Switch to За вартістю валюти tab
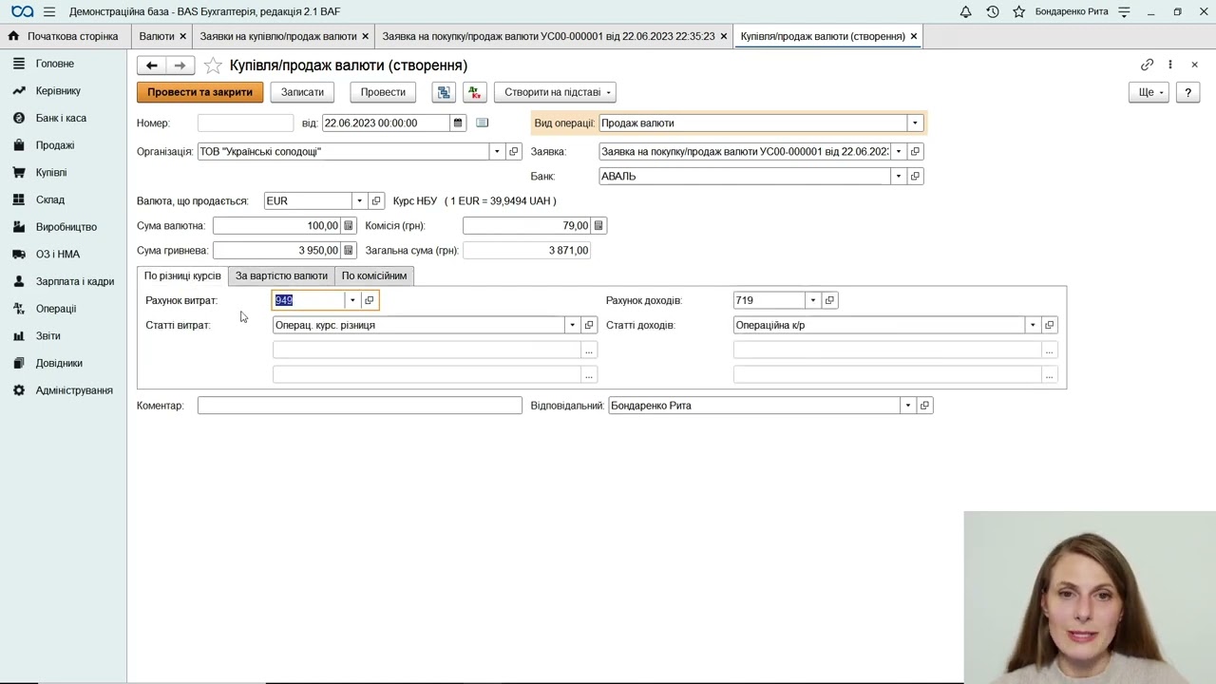The height and width of the screenshot is (684, 1216). coord(281,275)
